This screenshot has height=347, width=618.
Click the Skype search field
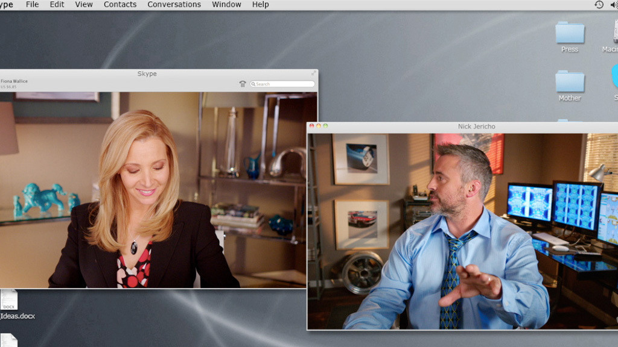pyautogui.click(x=285, y=84)
